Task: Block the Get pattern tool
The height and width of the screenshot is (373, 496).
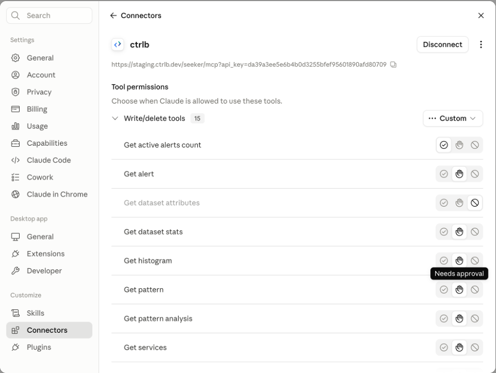Action: tap(475, 290)
